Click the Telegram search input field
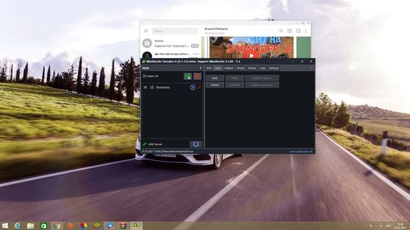 (x=175, y=31)
